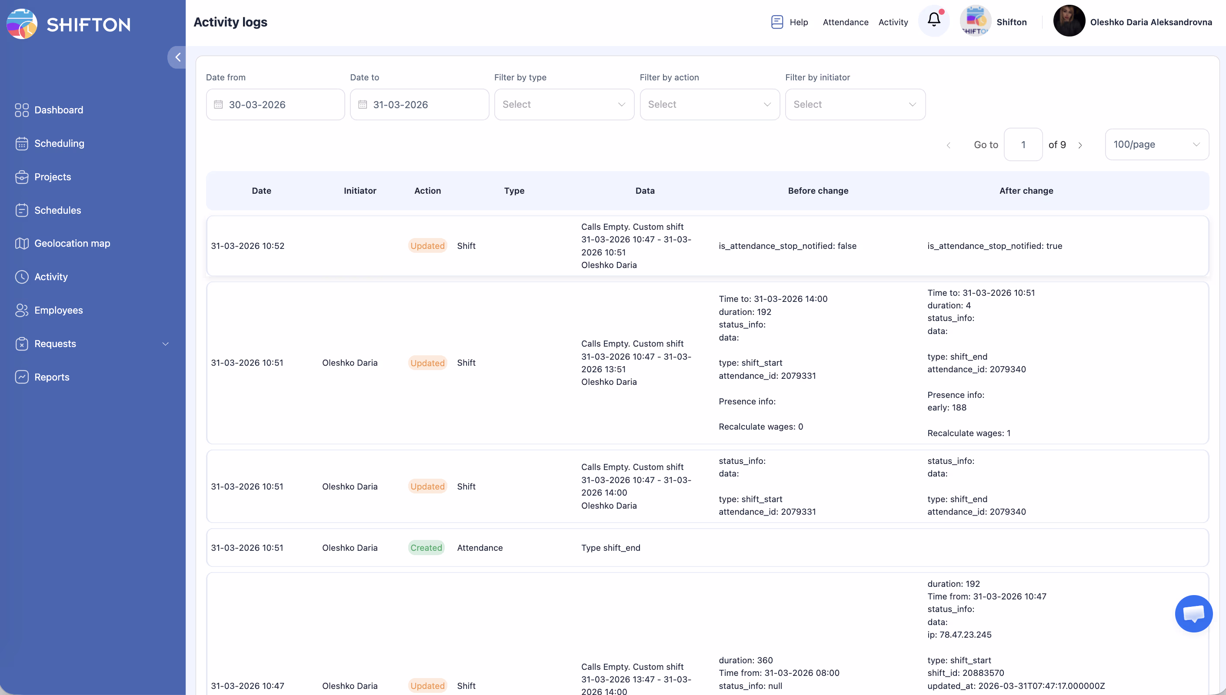Open the Oleshko Daria Aleksandrovna user profile
The width and height of the screenshot is (1226, 695).
tap(1150, 22)
